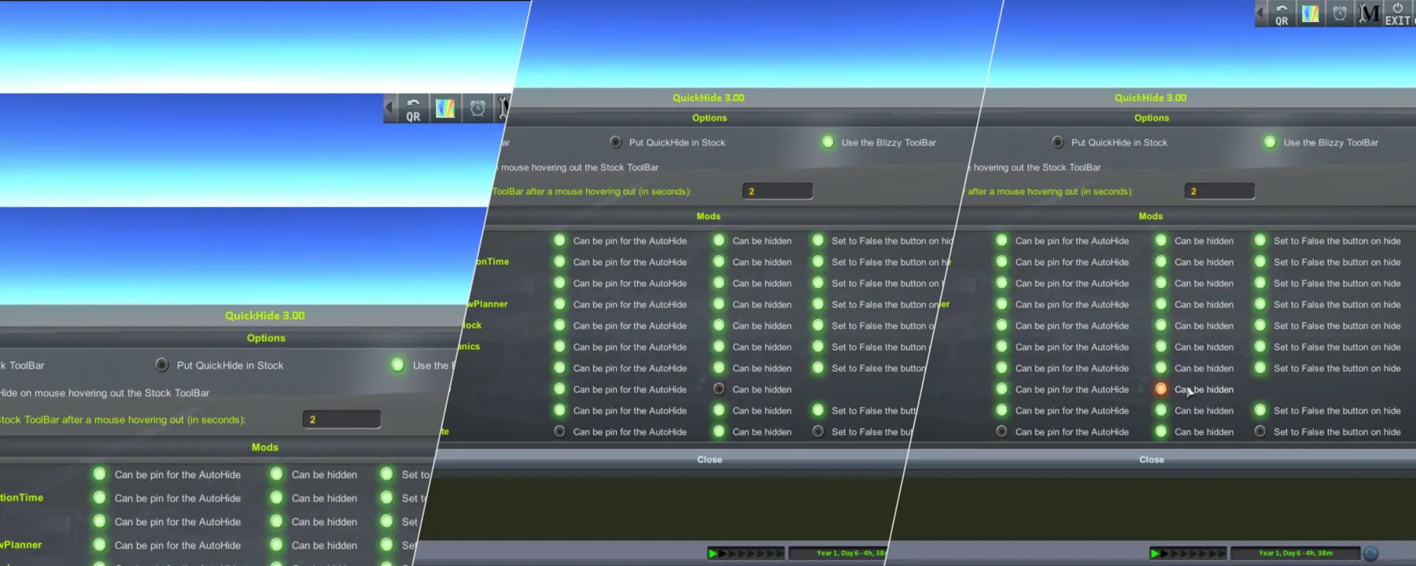This screenshot has height=566, width=1416.
Task: Click the 'Options' header in the middle panel
Action: pos(710,118)
